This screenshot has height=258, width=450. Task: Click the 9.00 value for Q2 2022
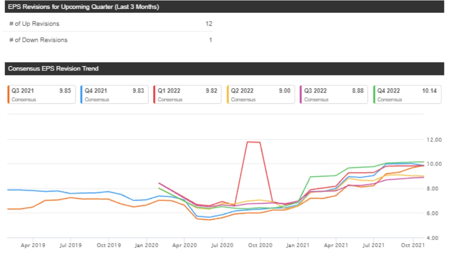[x=285, y=91]
